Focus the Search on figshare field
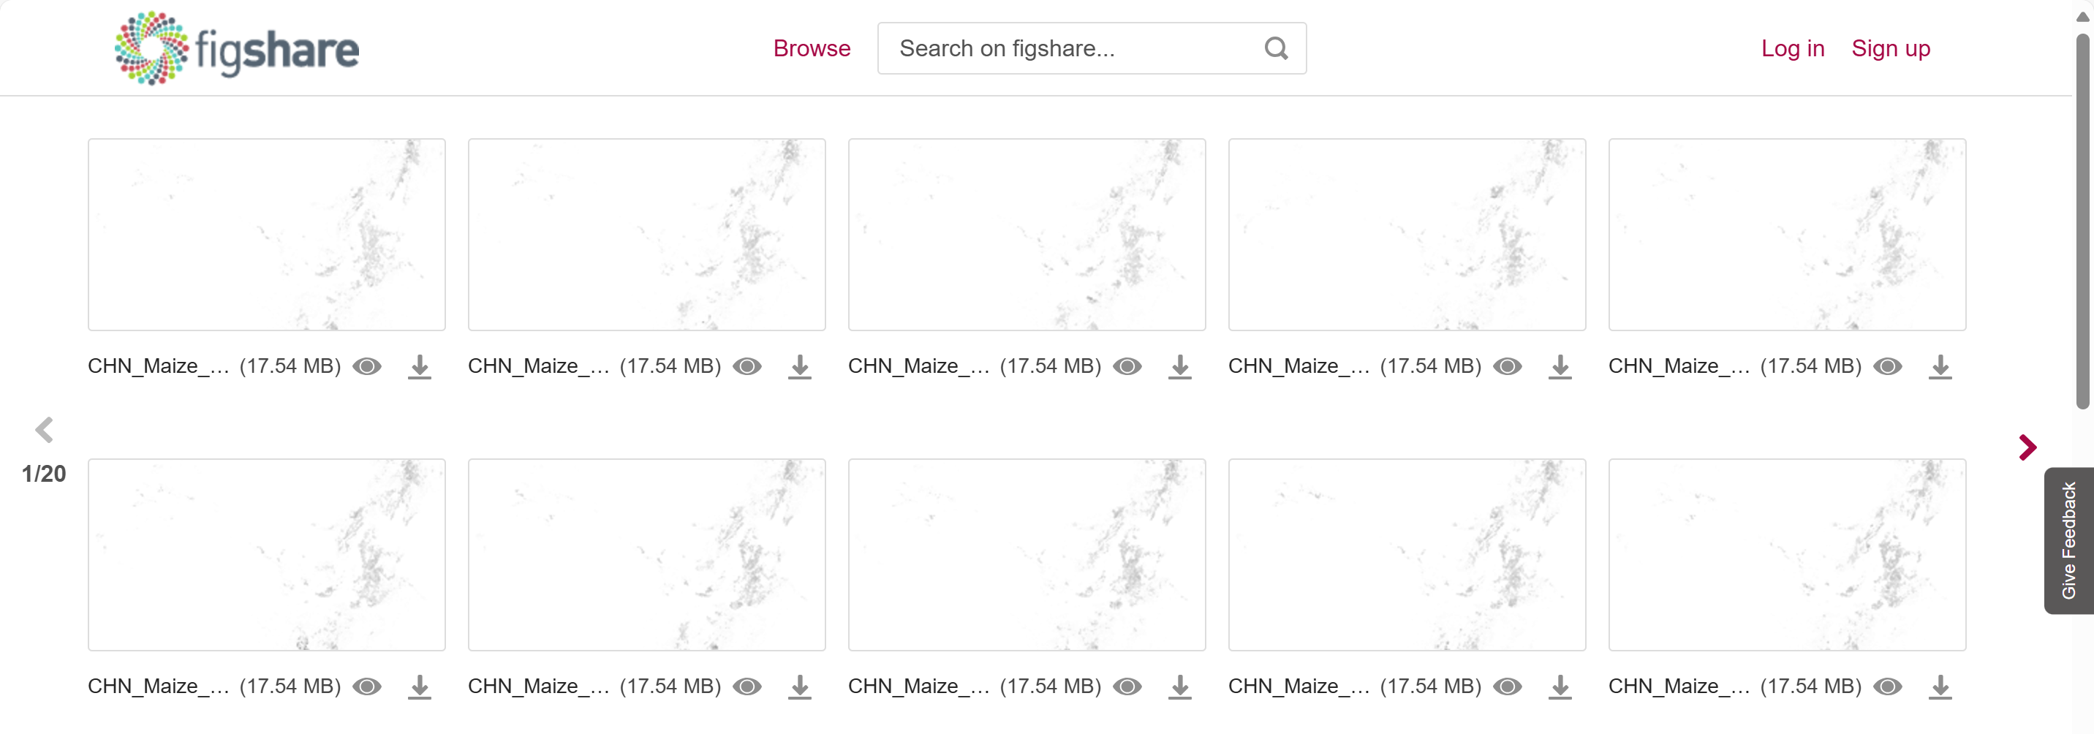Screen dimensions: 2094x734 (1092, 49)
